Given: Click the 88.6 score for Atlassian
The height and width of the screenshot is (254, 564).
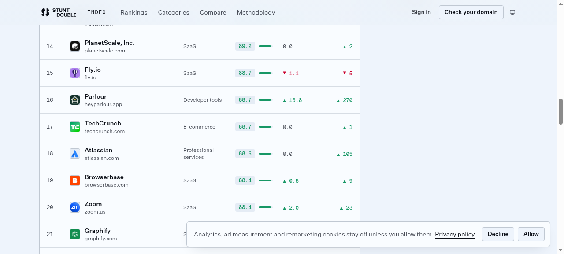Looking at the screenshot, I should [245, 154].
